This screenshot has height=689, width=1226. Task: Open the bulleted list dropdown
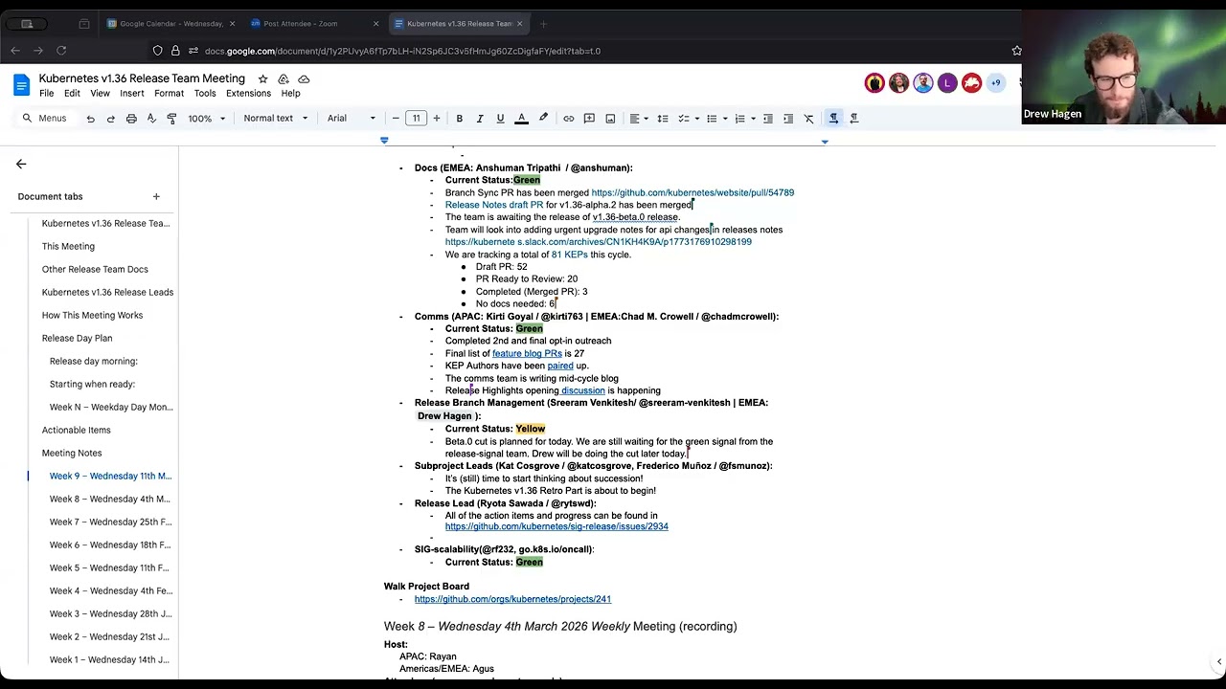coord(715,119)
